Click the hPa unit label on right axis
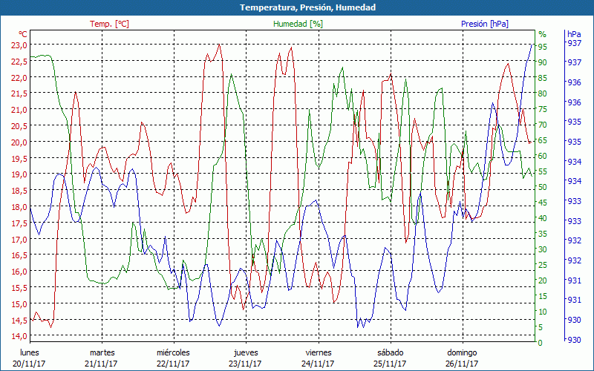Viewport: 594px width, 371px height. (x=573, y=34)
